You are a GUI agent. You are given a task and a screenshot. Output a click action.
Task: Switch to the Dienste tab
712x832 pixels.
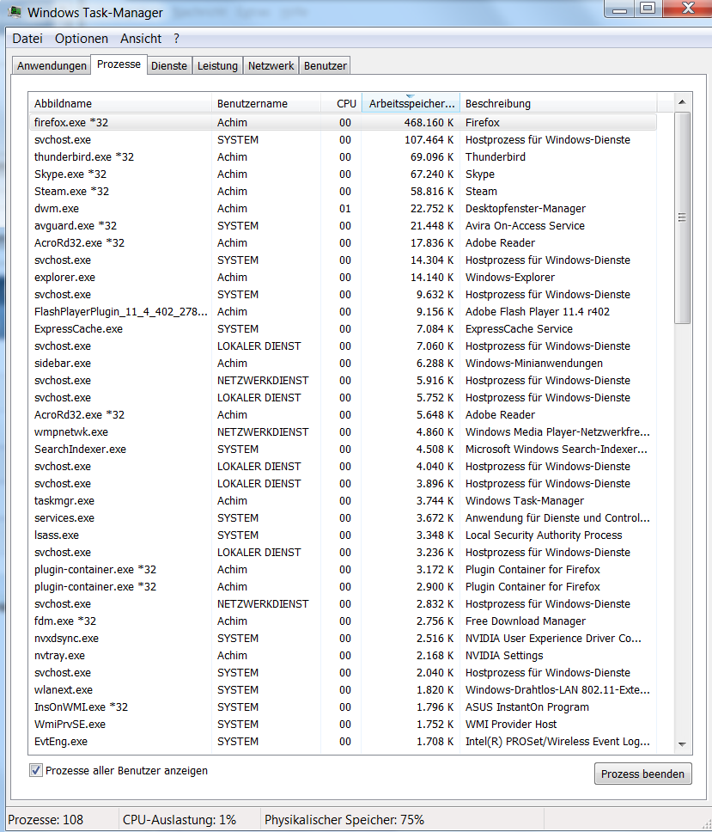[169, 66]
